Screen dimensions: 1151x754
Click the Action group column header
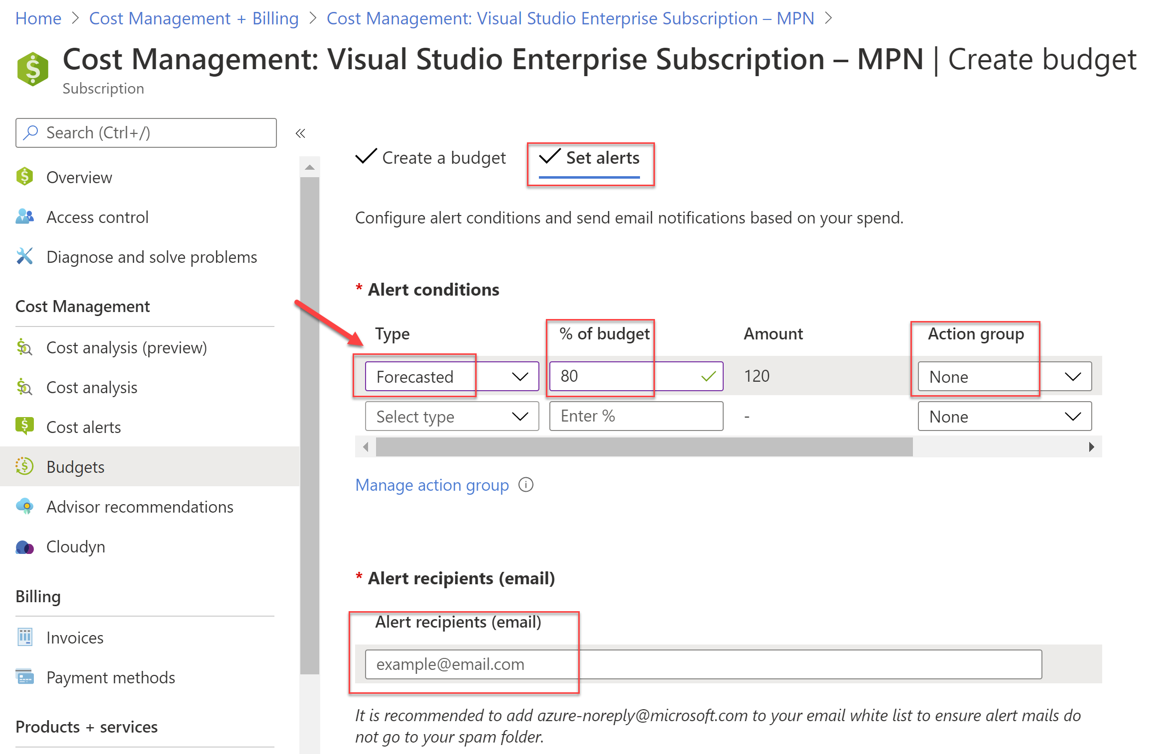(976, 333)
